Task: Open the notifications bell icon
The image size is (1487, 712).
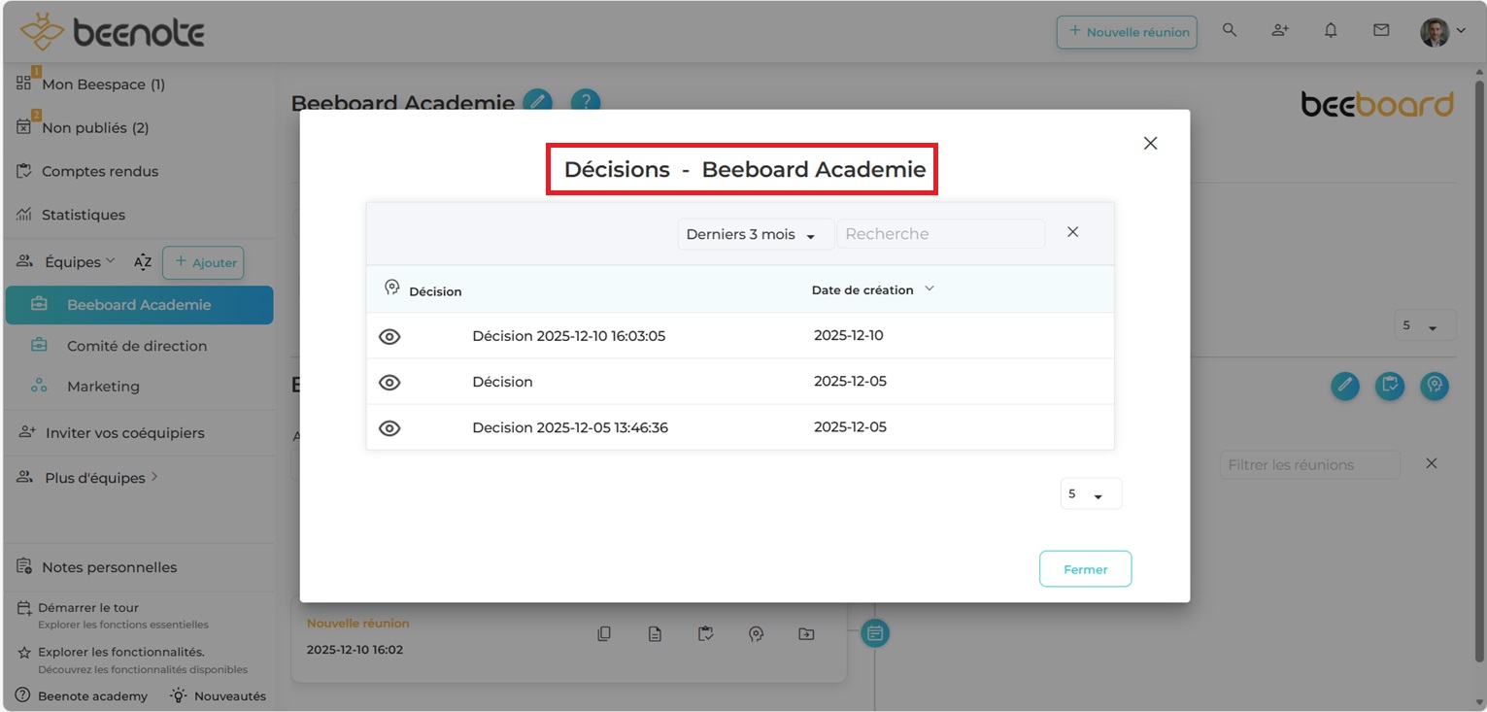Action: [x=1331, y=31]
